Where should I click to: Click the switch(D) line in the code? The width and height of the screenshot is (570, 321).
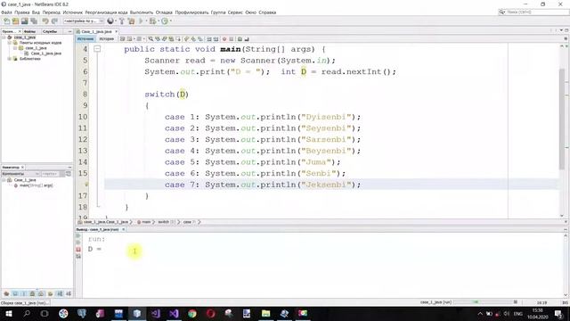pos(167,95)
